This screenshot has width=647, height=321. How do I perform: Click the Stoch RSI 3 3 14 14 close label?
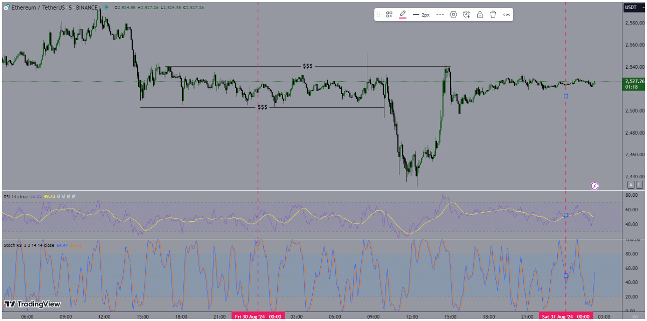(29, 245)
